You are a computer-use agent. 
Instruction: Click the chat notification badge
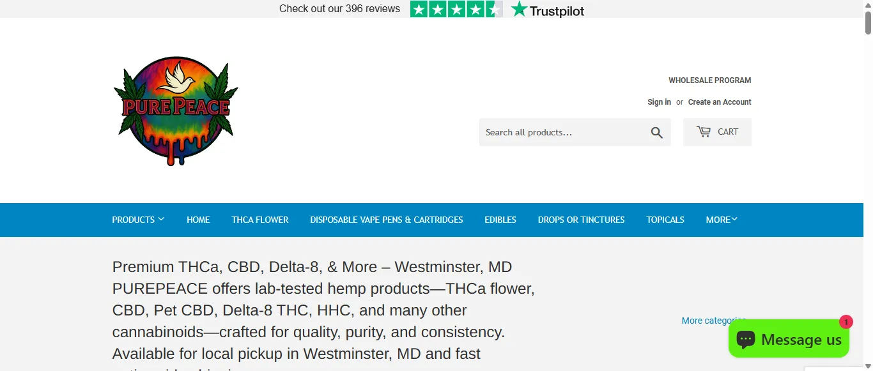pos(846,323)
